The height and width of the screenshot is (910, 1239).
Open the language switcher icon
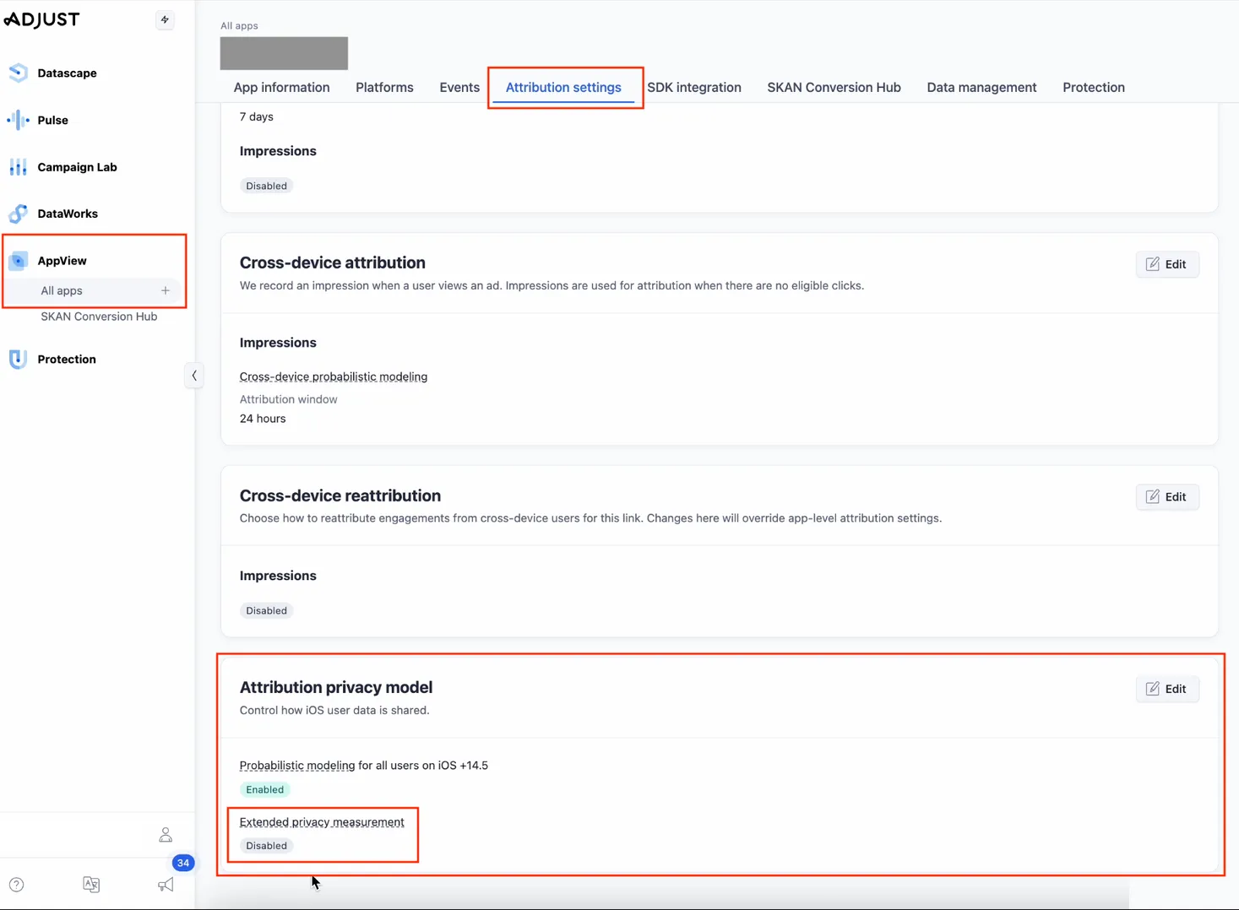(x=91, y=884)
